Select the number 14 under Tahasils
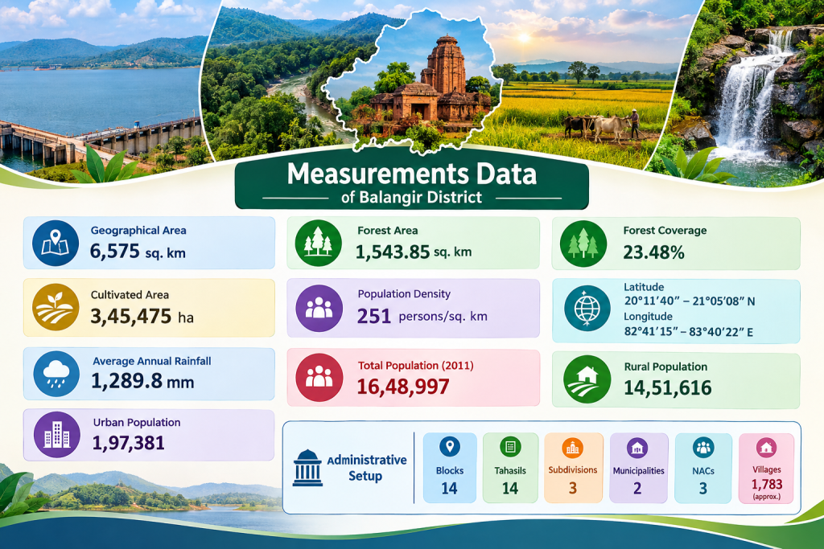824x549 pixels. click(510, 489)
